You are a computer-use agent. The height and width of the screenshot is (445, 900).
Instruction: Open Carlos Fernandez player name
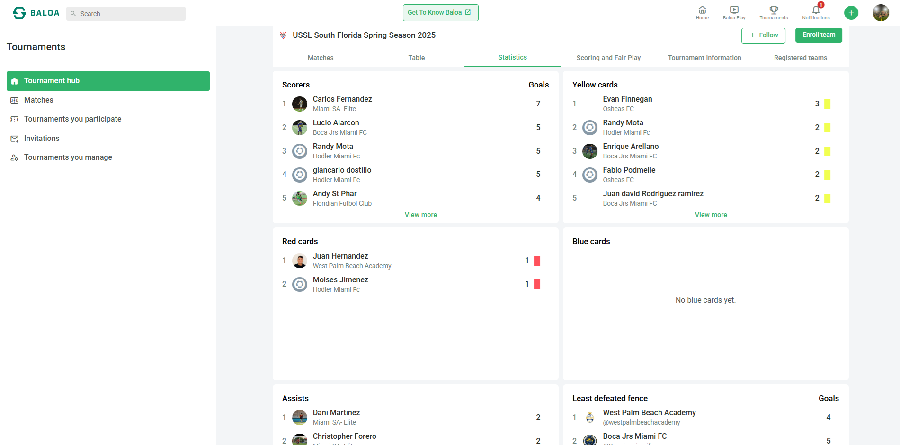pos(342,99)
